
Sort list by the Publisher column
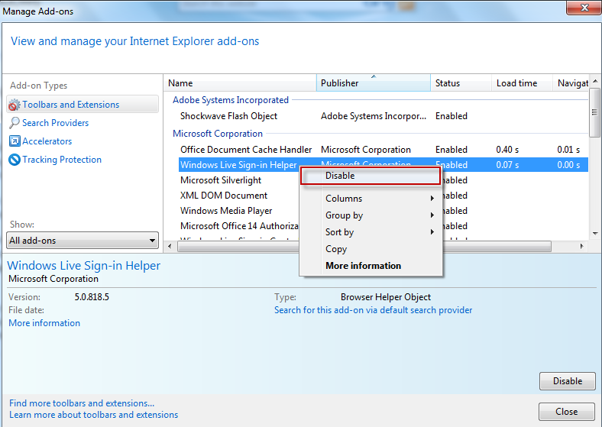[x=373, y=83]
